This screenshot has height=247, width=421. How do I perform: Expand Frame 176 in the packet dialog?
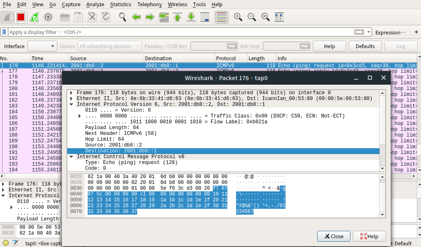click(x=71, y=93)
